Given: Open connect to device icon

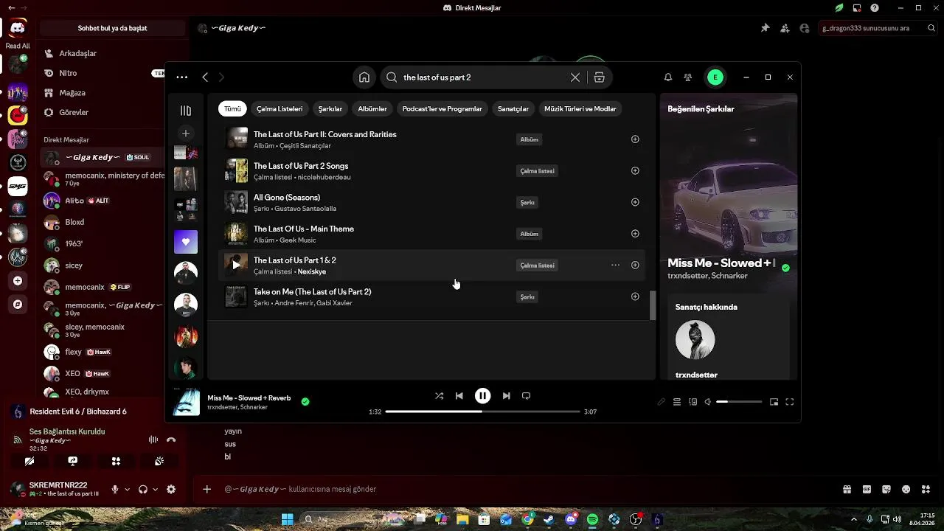Looking at the screenshot, I should pyautogui.click(x=693, y=402).
